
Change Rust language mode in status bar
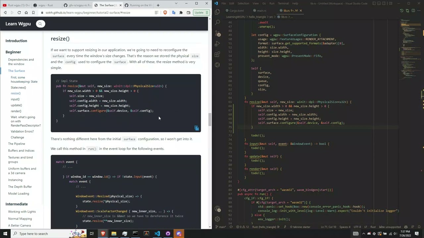pos(373,227)
